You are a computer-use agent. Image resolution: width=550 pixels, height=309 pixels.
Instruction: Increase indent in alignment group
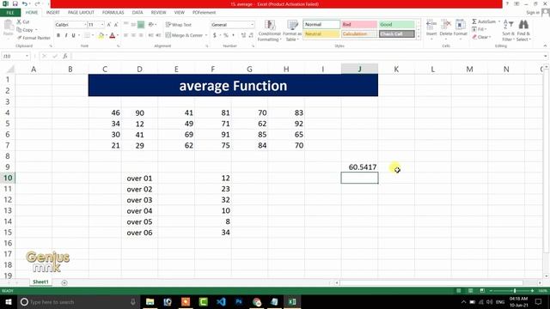pos(158,35)
